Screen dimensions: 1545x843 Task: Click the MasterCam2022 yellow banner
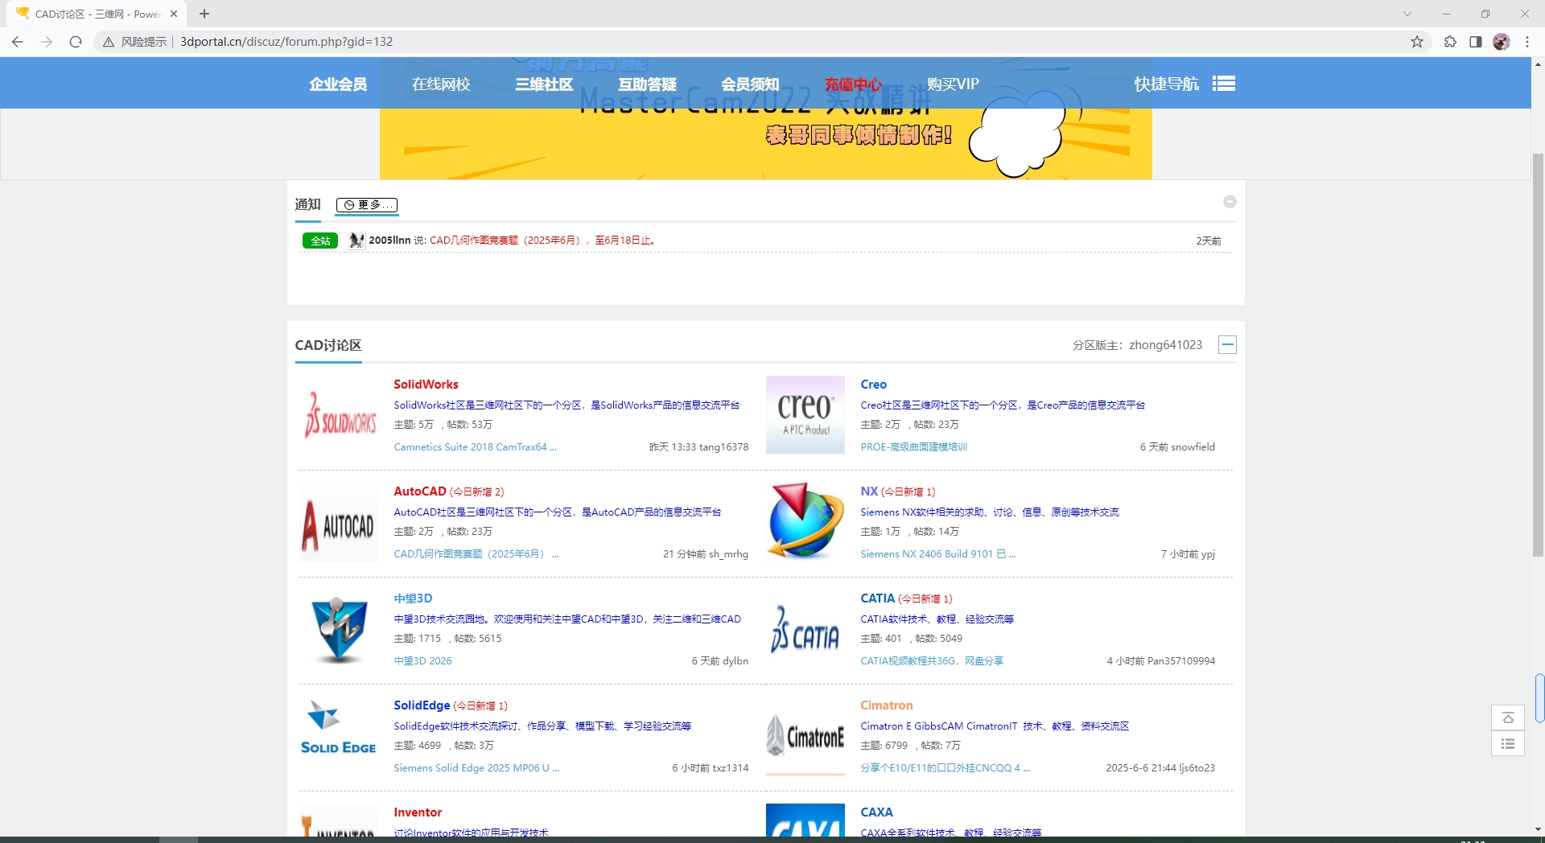(x=766, y=144)
